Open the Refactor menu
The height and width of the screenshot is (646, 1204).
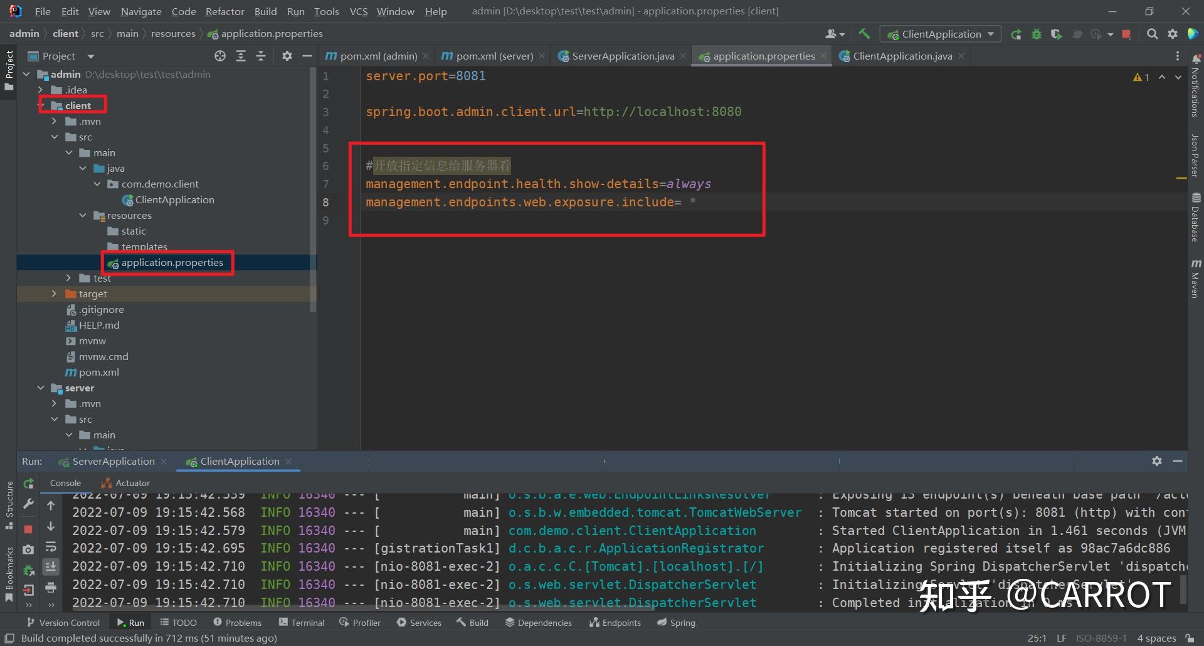coord(224,11)
